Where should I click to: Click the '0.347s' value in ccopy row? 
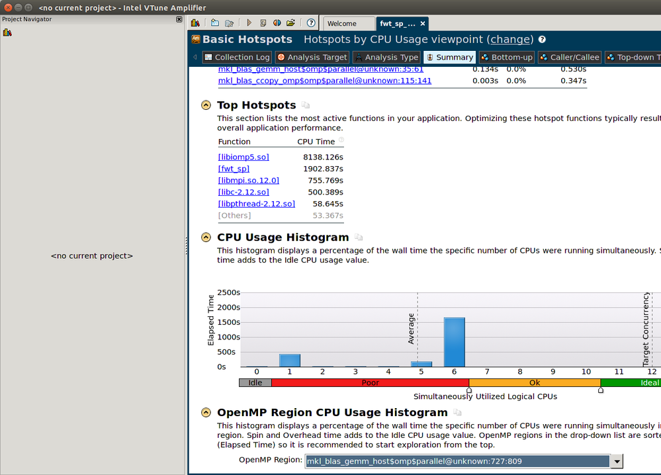click(x=573, y=81)
